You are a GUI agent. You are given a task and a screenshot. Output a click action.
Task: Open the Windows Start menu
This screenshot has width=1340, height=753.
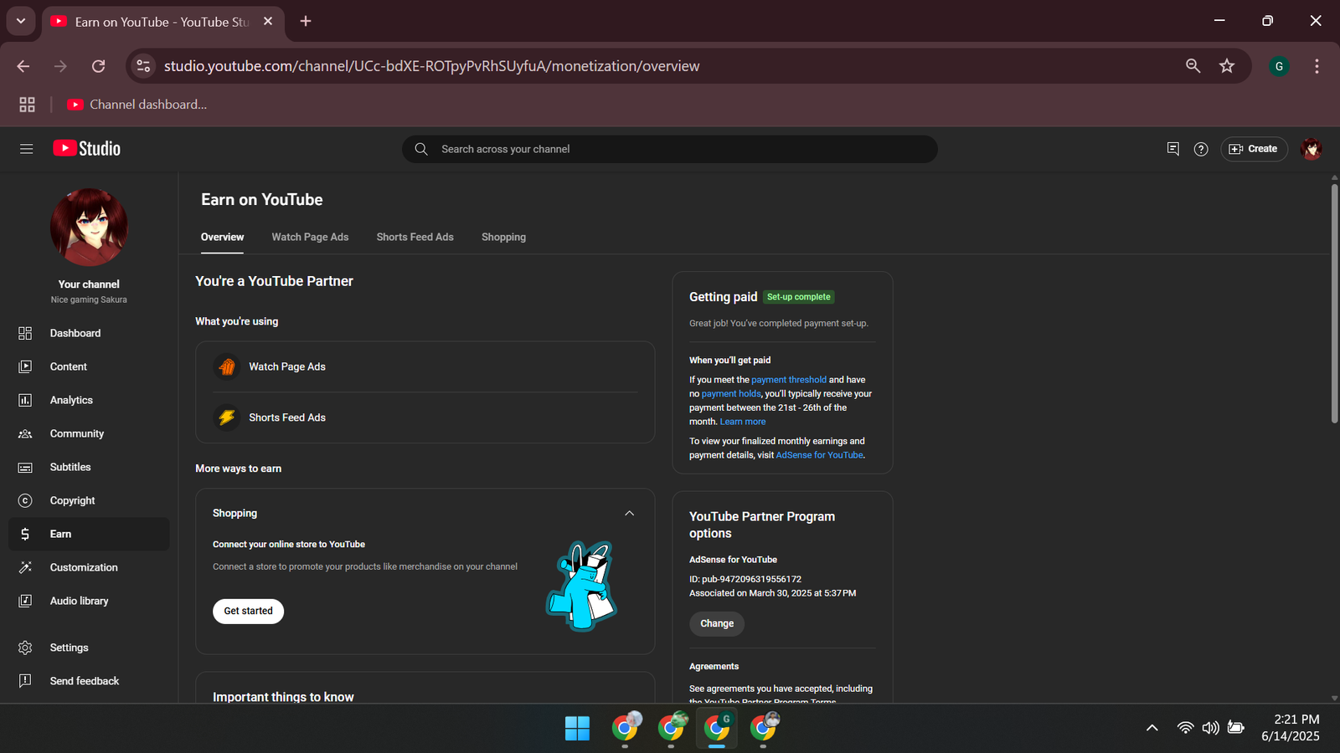point(577,729)
